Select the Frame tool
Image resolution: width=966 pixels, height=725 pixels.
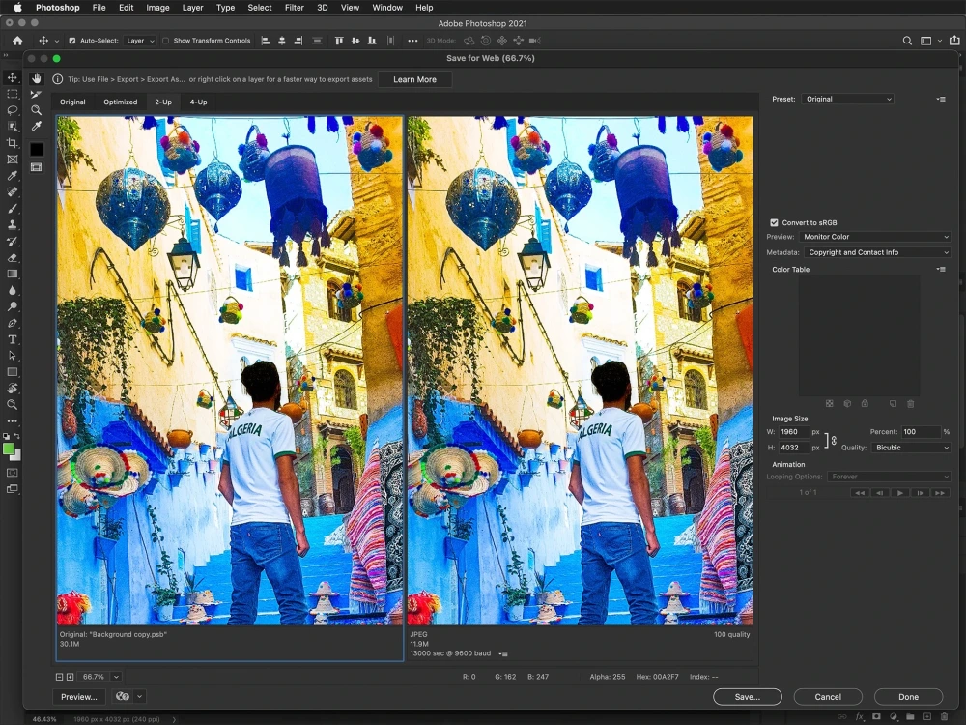click(12, 159)
